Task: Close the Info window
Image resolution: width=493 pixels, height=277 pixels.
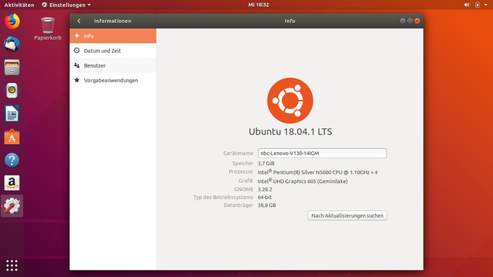Action: coord(418,21)
